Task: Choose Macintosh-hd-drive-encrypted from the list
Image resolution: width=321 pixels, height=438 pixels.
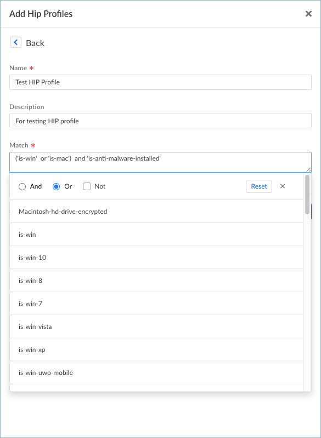Action: (x=156, y=212)
